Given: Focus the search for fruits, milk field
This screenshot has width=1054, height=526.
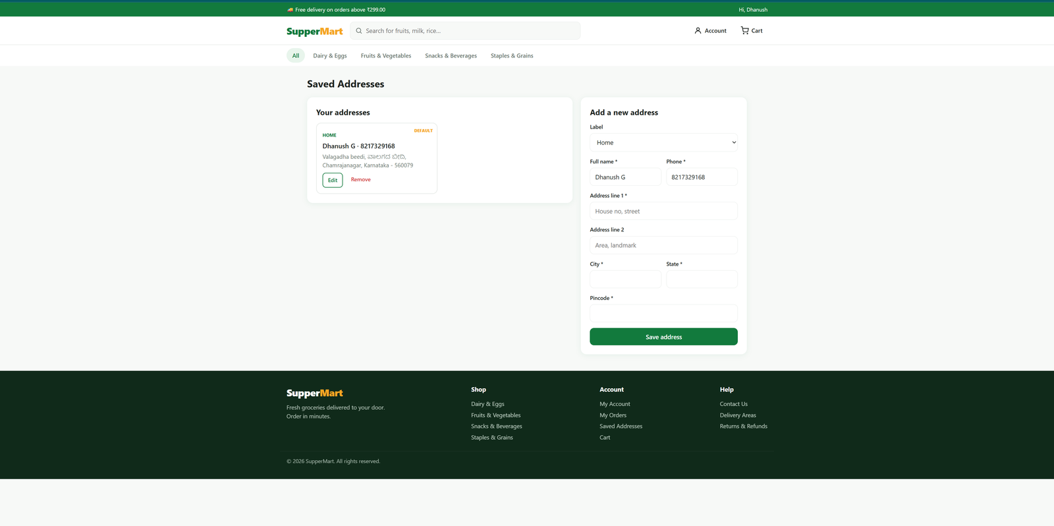Looking at the screenshot, I should click(465, 31).
